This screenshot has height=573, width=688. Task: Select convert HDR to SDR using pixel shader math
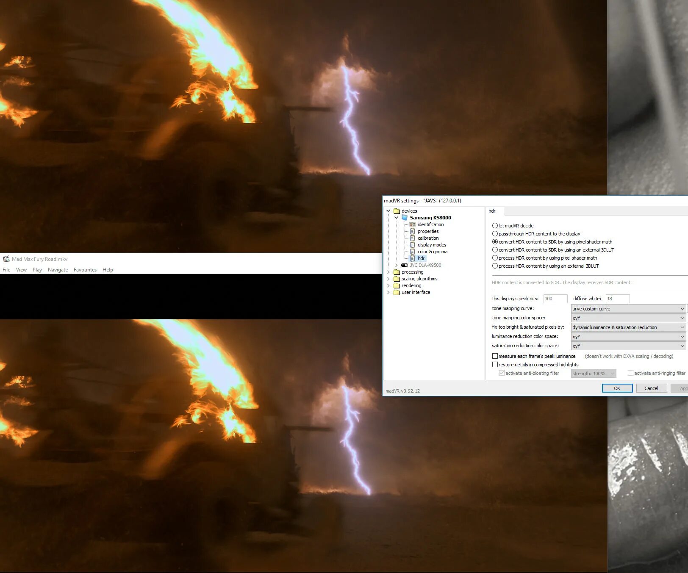click(x=495, y=242)
